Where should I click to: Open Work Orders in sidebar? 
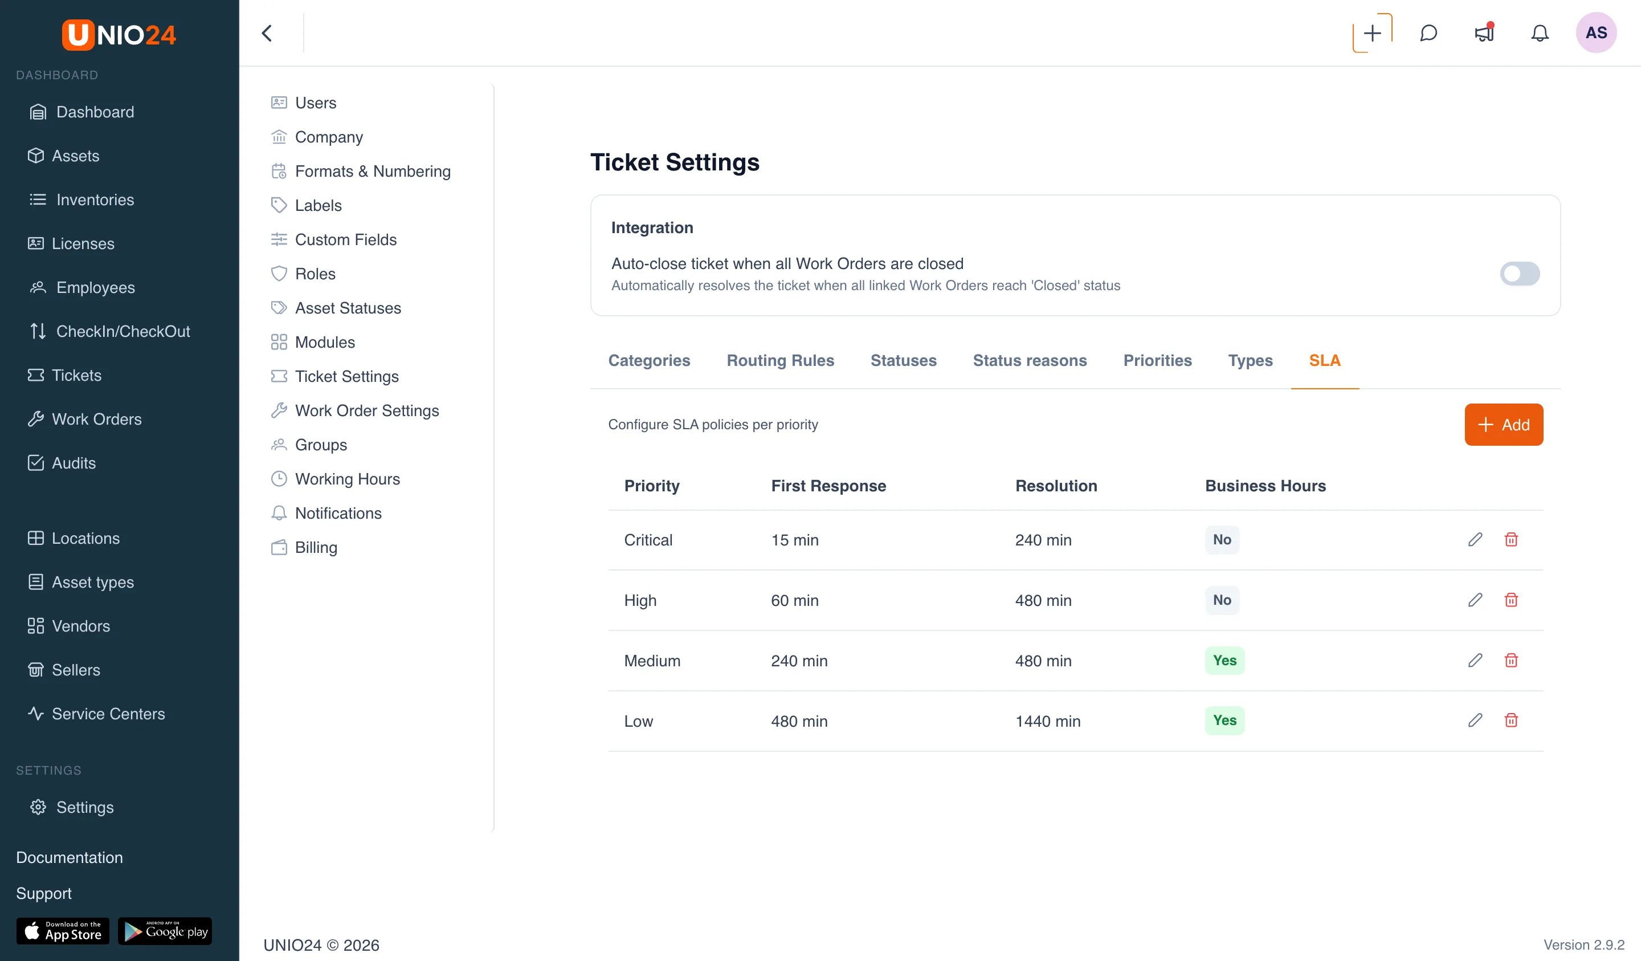85,419
